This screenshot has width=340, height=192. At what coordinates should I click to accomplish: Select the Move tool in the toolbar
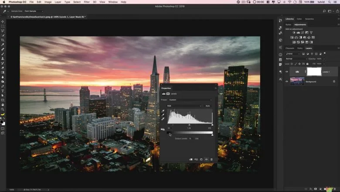click(x=3, y=21)
